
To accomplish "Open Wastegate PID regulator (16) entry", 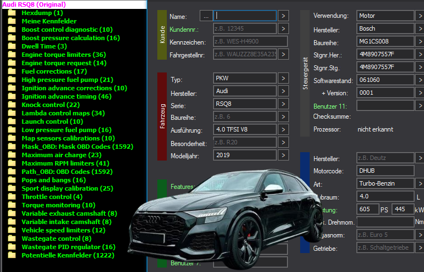I will click(x=69, y=247).
